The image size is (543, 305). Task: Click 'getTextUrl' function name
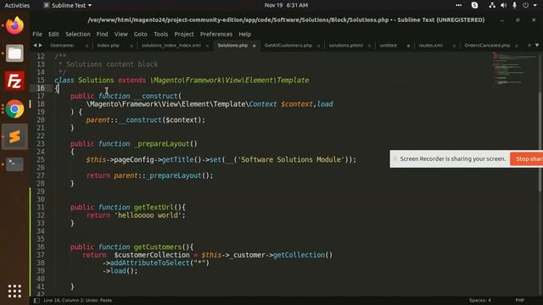pyautogui.click(x=154, y=208)
